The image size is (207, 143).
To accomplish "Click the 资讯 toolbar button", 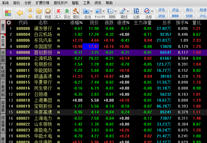I will coord(162,10).
